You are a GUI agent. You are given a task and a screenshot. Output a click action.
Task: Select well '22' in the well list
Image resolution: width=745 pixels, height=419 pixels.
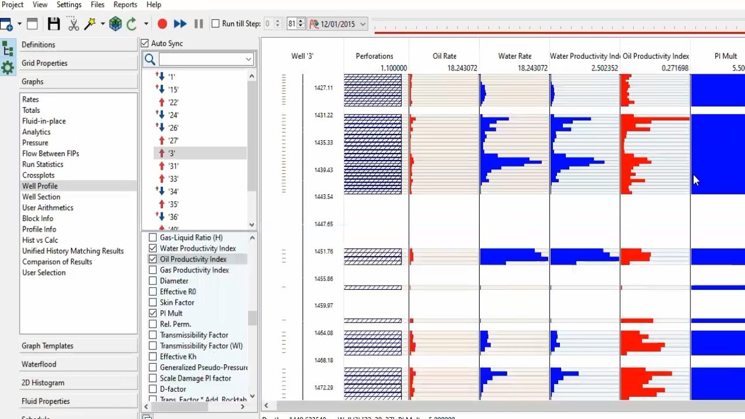click(x=173, y=102)
